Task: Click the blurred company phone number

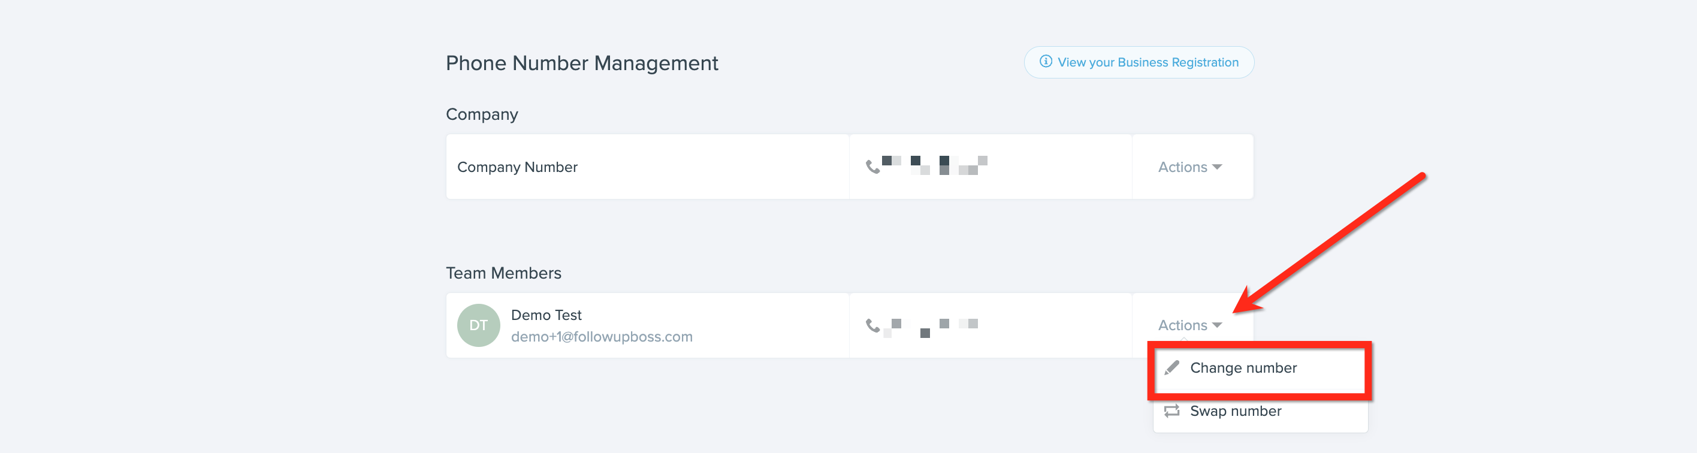Action: pyautogui.click(x=934, y=165)
